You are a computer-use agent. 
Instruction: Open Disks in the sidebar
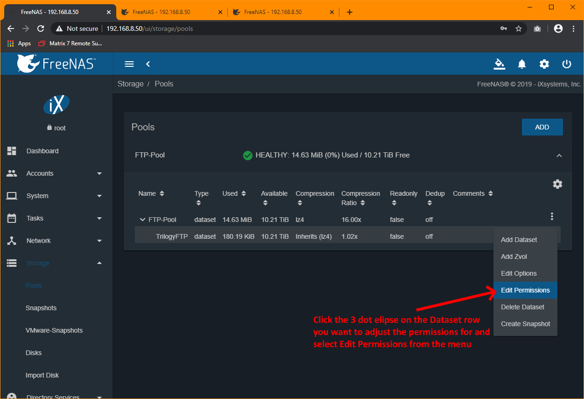(x=34, y=353)
